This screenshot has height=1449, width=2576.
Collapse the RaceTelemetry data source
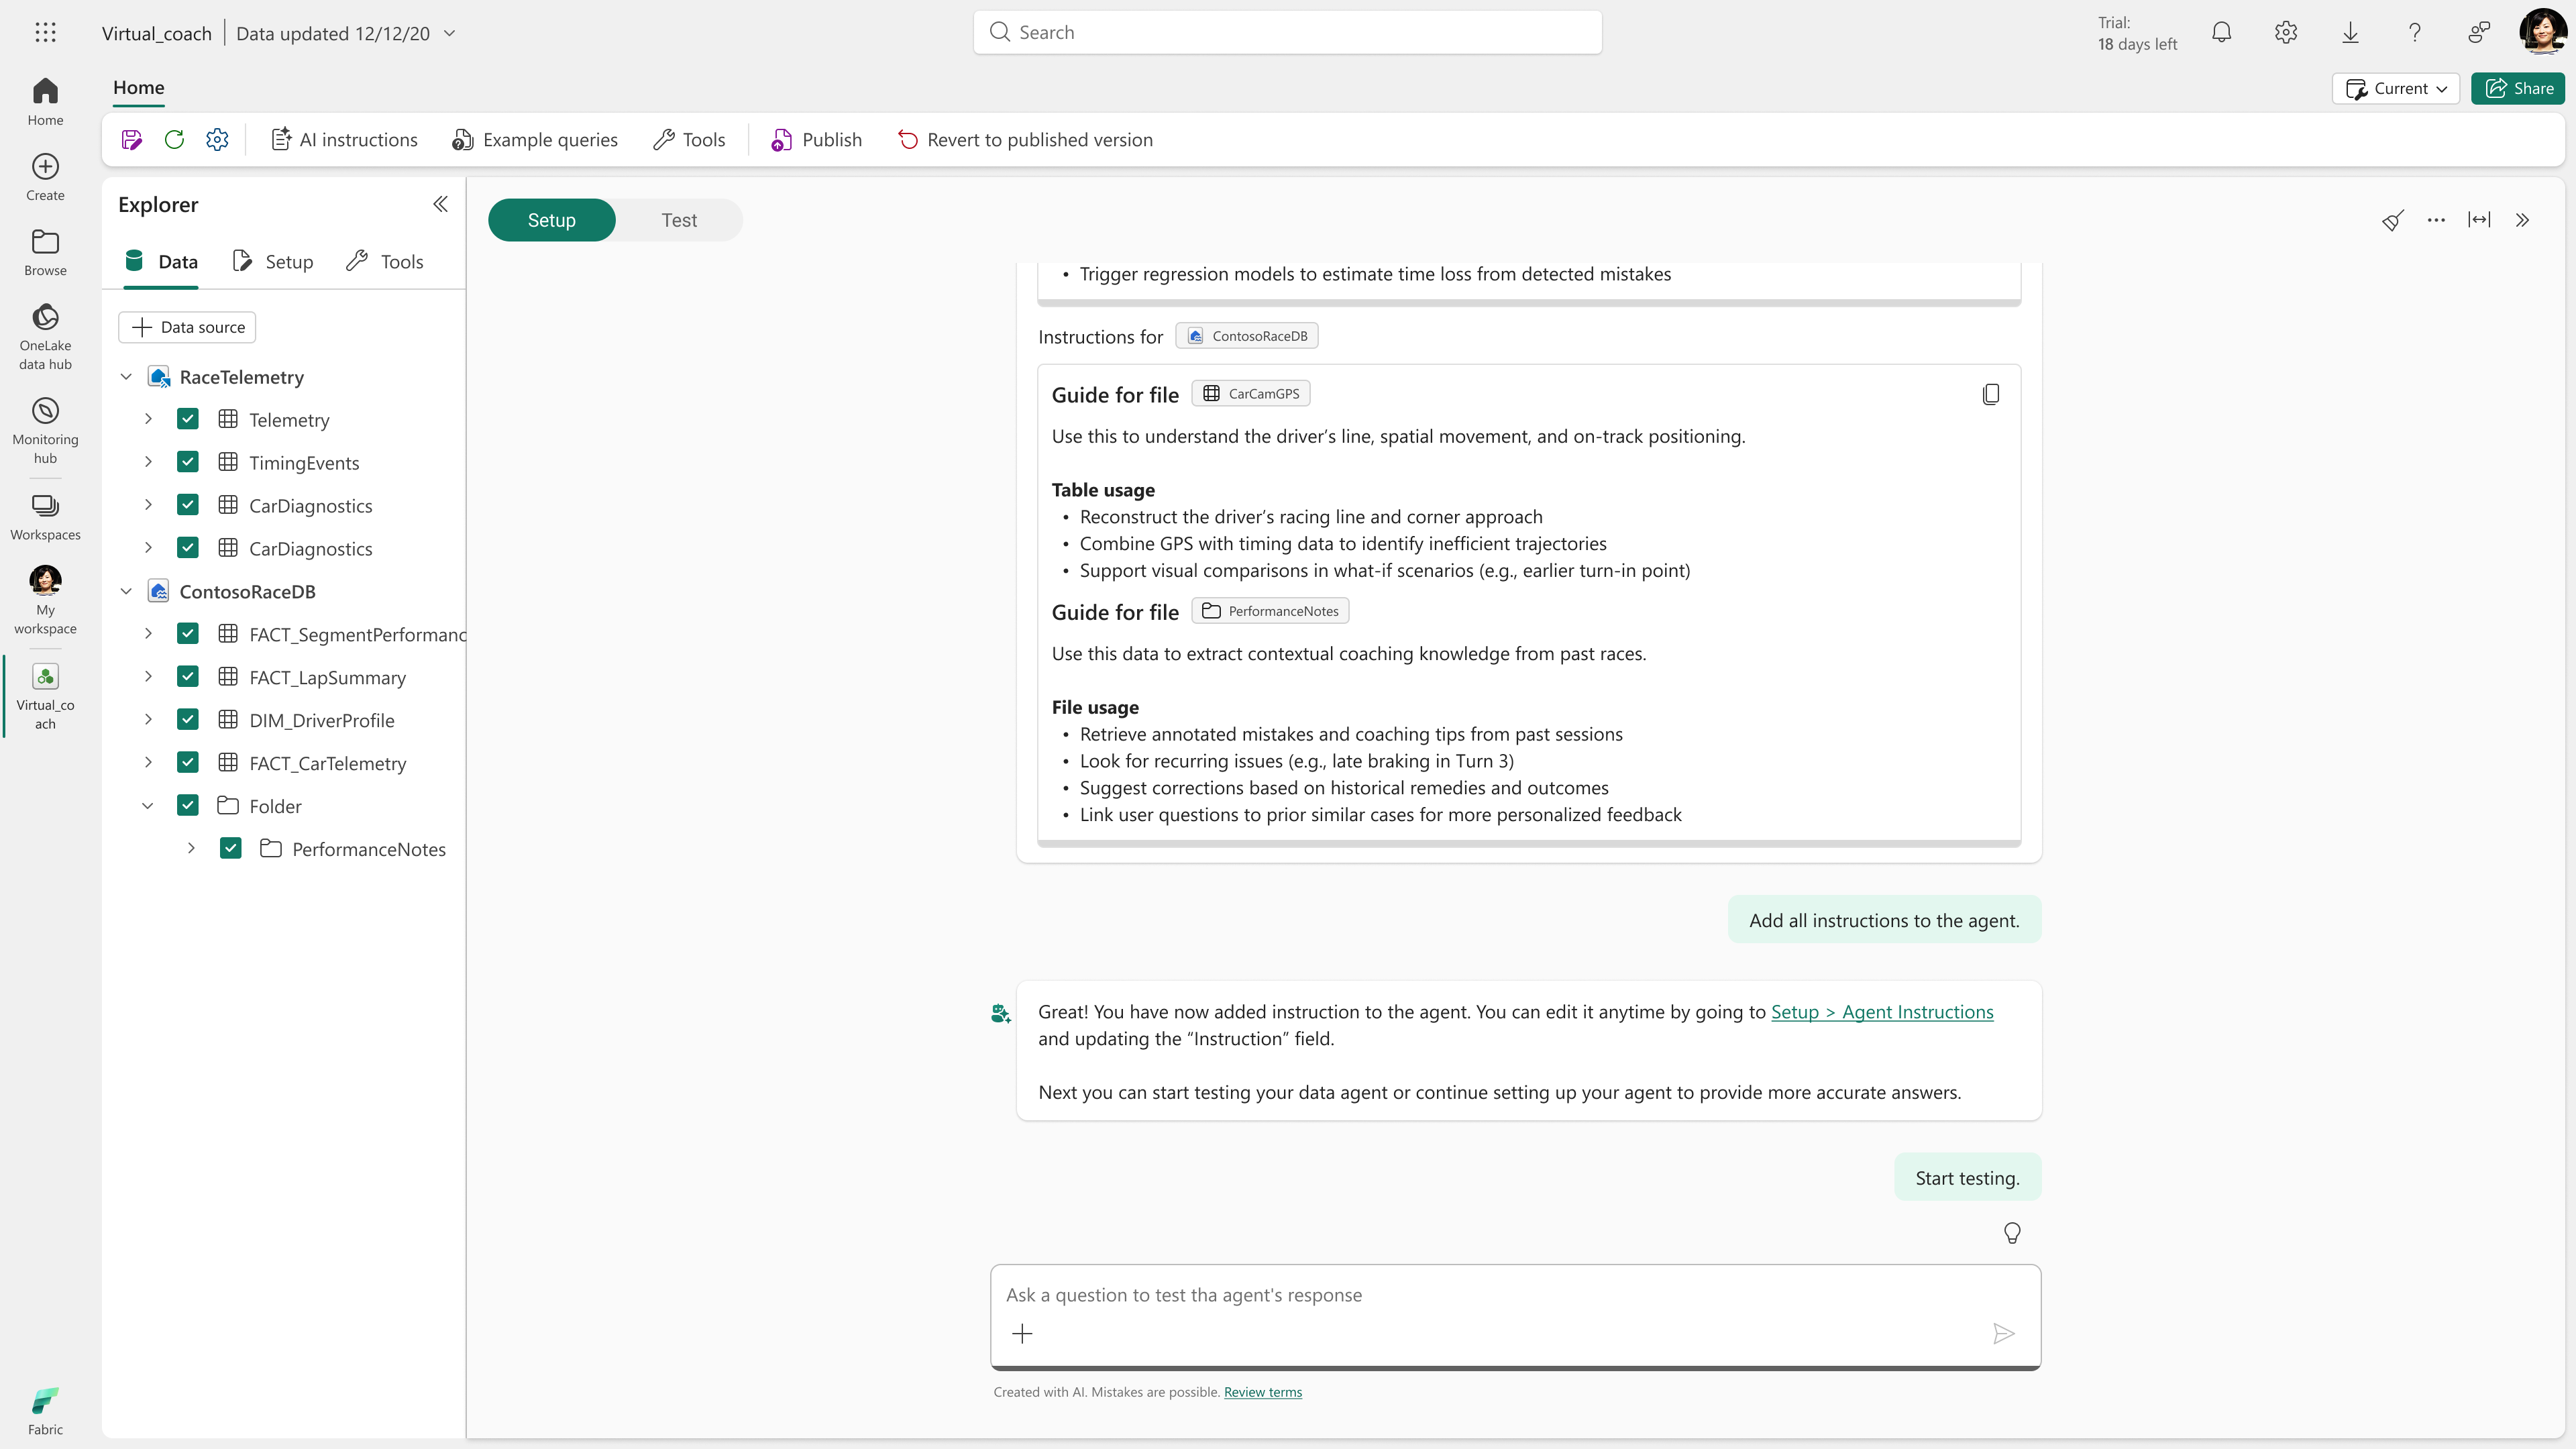(126, 377)
